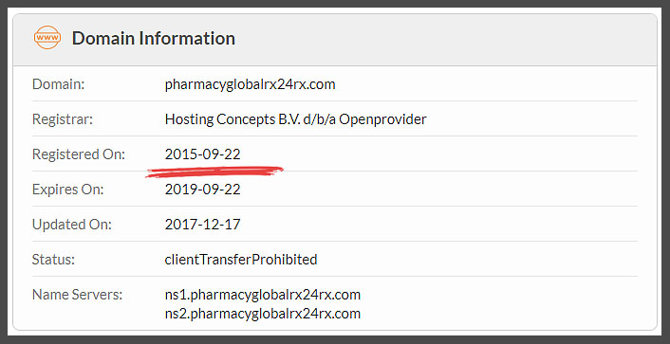
Task: Click ns1.pharmacyglobalrx24rx.com name server
Action: (263, 295)
